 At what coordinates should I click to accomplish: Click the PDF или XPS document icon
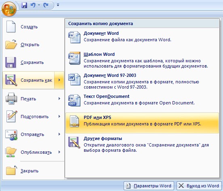74,121
